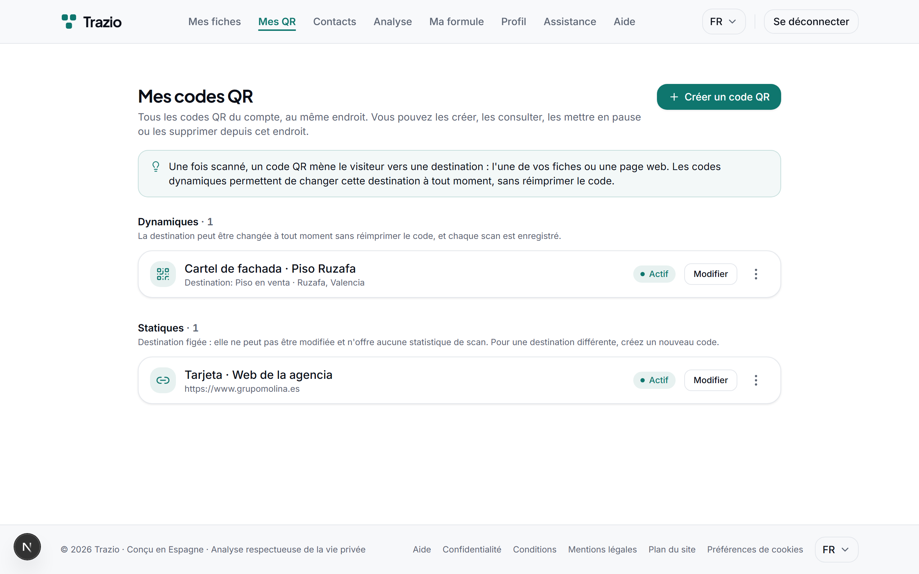This screenshot has width=919, height=574.
Task: Click QR code icon of Cartel de fachada
Action: coord(163,274)
